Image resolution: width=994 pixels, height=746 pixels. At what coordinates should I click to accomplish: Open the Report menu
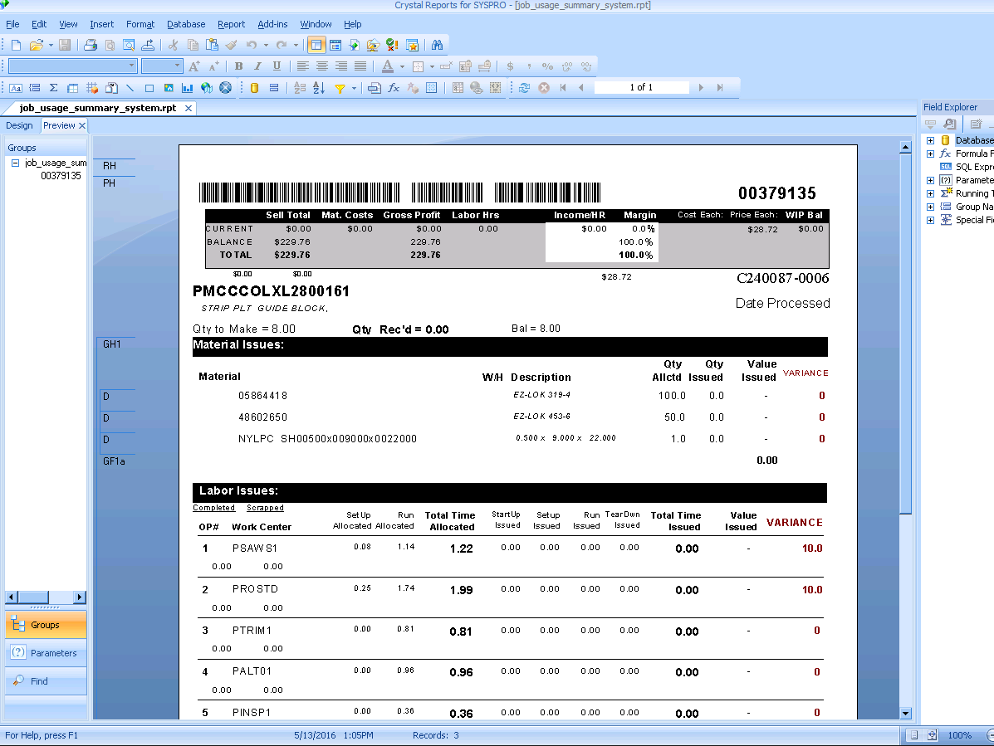point(231,24)
